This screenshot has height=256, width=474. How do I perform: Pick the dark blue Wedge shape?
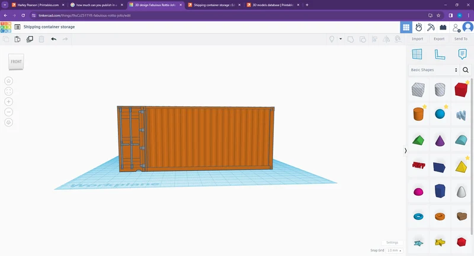tap(439, 167)
